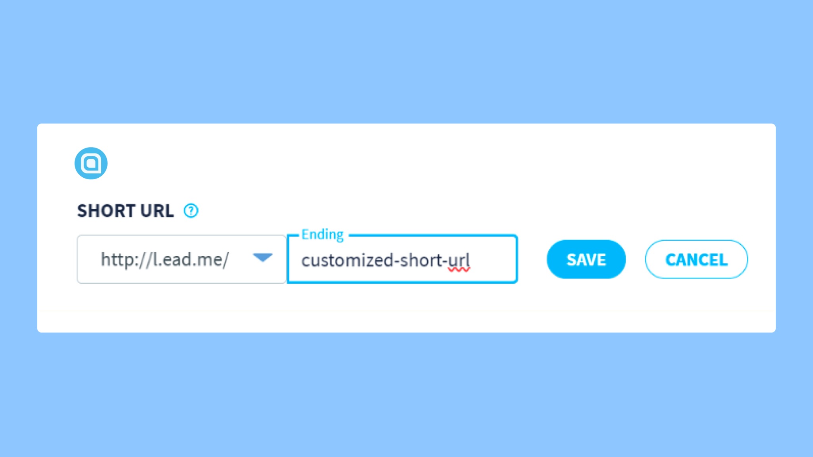Click the blue triangle dropdown arrow

262,259
